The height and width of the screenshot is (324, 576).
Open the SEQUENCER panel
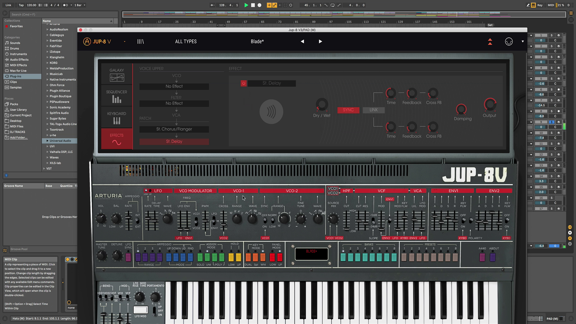pyautogui.click(x=117, y=96)
